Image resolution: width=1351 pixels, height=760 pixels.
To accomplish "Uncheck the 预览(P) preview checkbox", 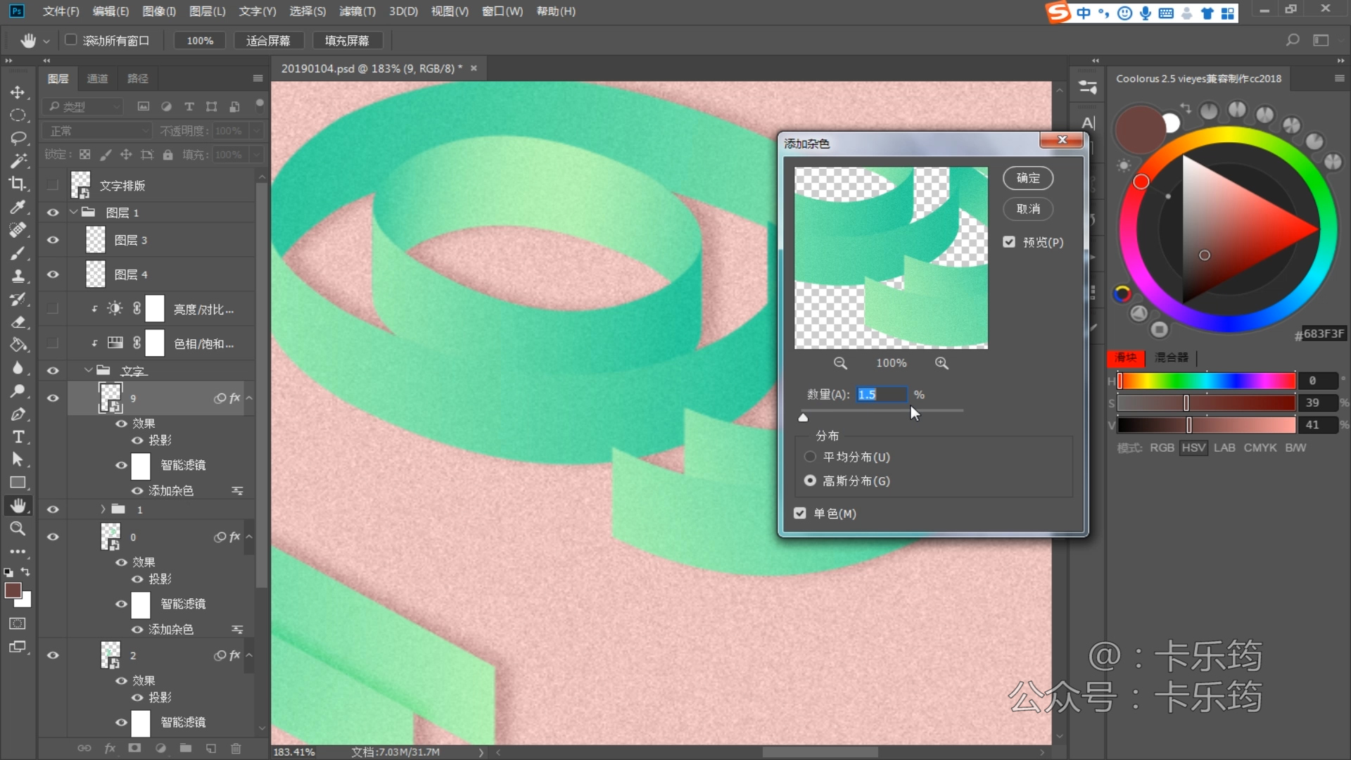I will coord(1009,242).
